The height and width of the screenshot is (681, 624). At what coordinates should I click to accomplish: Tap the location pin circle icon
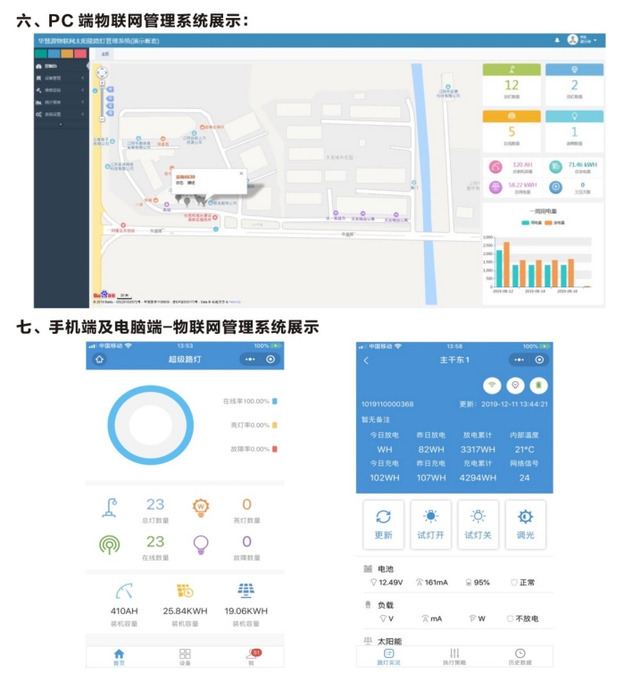(515, 386)
